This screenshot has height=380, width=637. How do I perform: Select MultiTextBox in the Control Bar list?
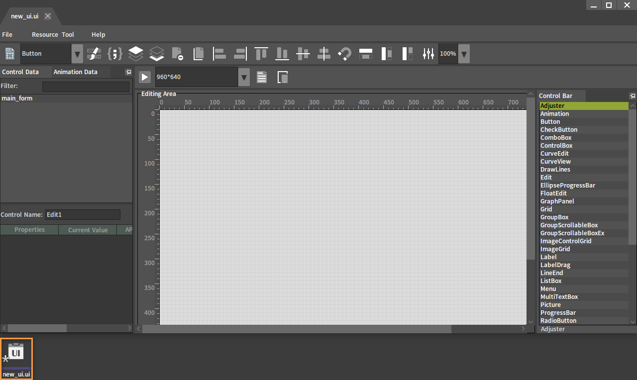(584, 297)
